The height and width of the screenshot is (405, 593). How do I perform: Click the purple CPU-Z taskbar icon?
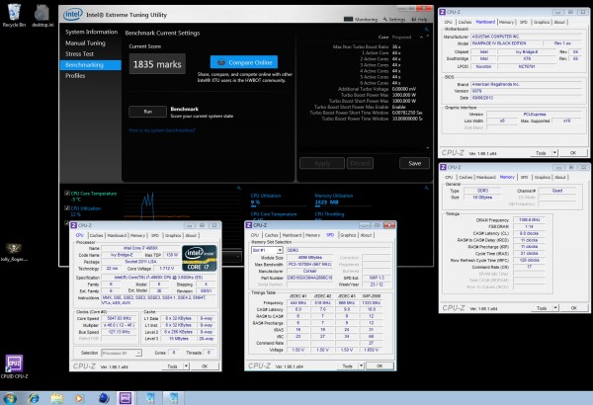pyautogui.click(x=126, y=398)
